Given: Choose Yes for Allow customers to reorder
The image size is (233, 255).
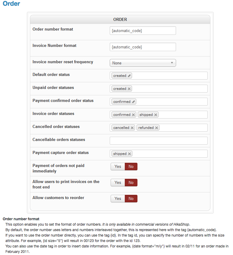Looking at the screenshot, I should point(118,198).
